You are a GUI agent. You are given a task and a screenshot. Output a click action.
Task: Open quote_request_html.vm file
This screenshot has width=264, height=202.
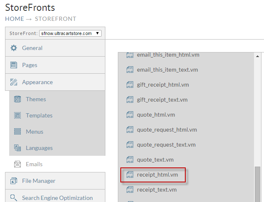pyautogui.click(x=167, y=130)
